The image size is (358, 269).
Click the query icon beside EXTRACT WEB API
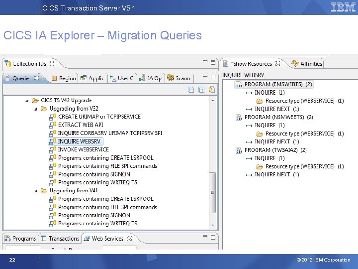53,125
